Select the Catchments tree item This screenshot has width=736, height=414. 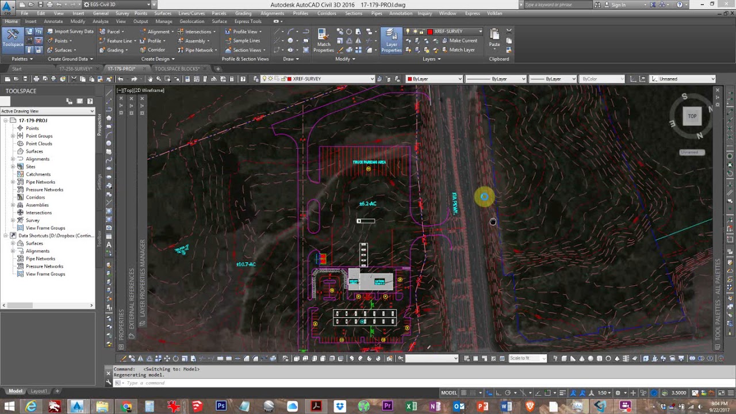click(38, 174)
